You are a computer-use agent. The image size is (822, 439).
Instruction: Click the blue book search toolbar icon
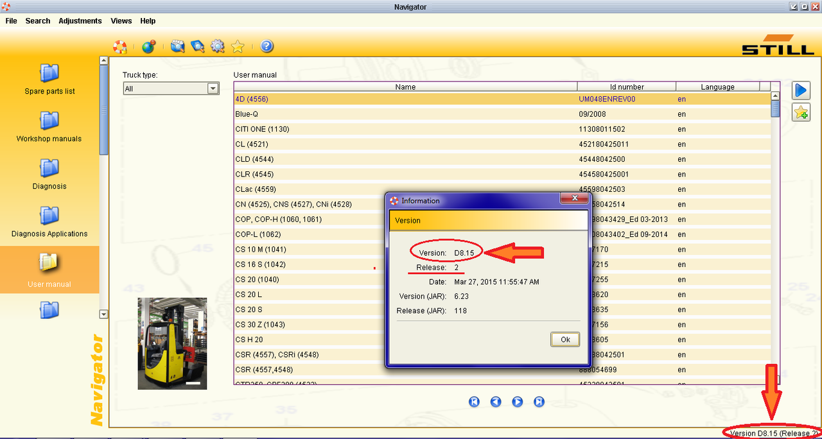tap(198, 46)
